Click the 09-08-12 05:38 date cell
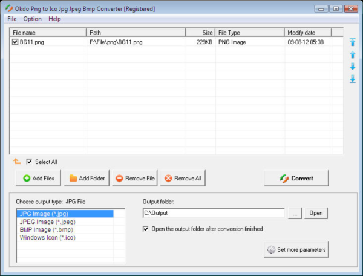Viewport: 363px width, 276px height. point(306,42)
